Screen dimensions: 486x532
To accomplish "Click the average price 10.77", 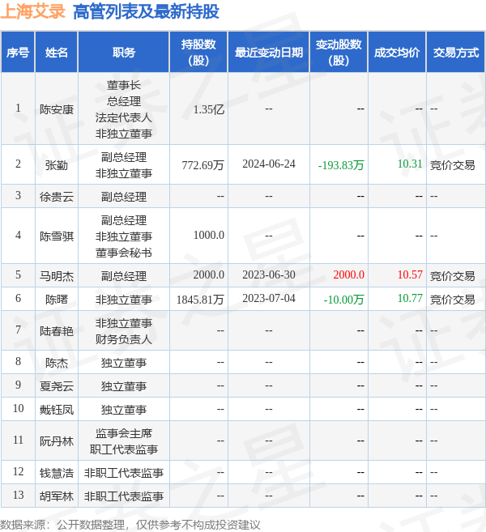I will click(410, 298).
